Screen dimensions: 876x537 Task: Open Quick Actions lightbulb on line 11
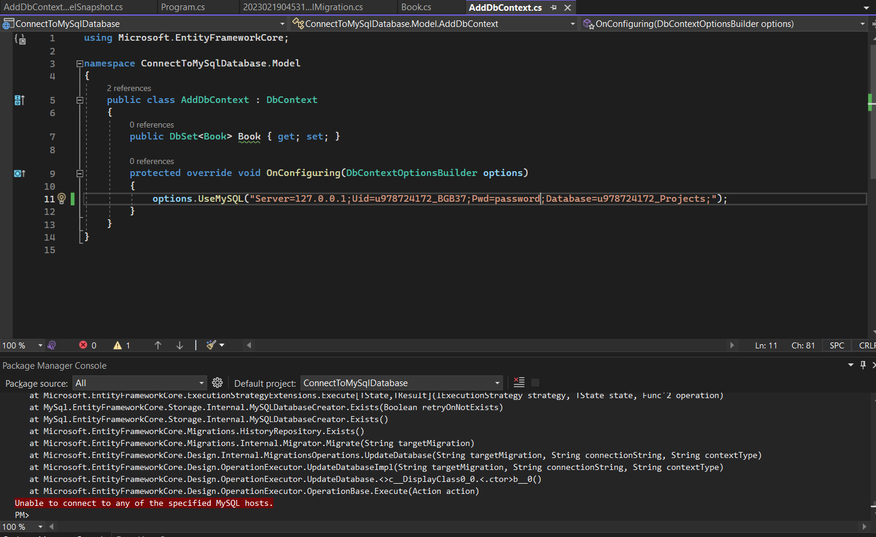[62, 198]
